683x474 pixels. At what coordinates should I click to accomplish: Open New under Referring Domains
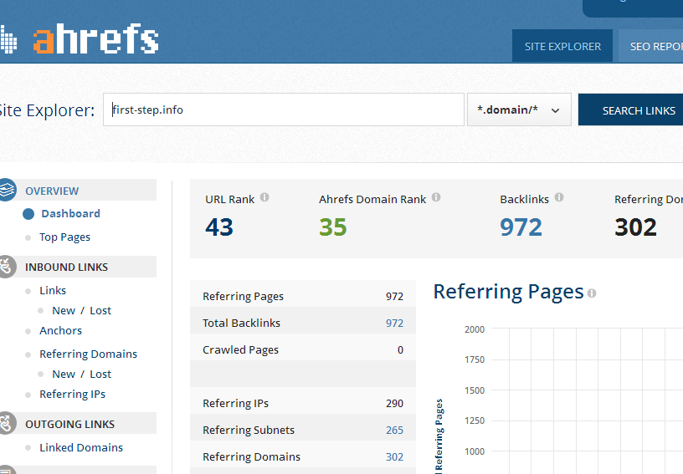pos(64,374)
